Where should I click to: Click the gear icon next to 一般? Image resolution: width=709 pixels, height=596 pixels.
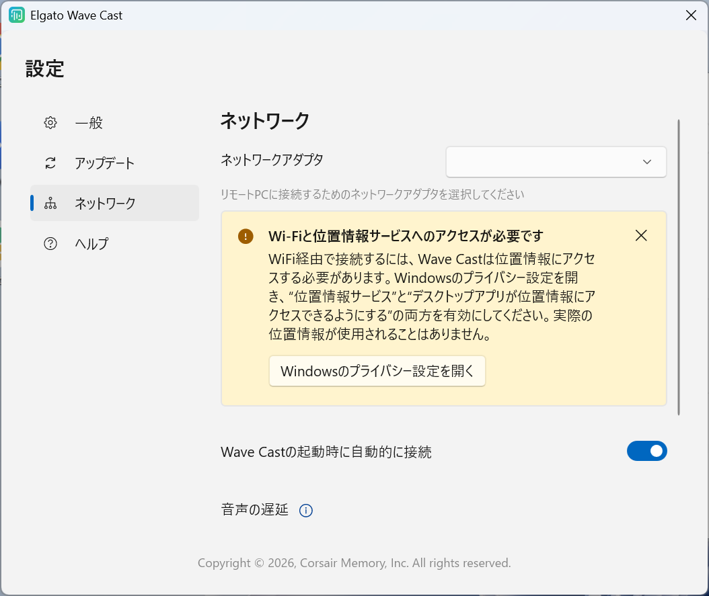pos(50,123)
